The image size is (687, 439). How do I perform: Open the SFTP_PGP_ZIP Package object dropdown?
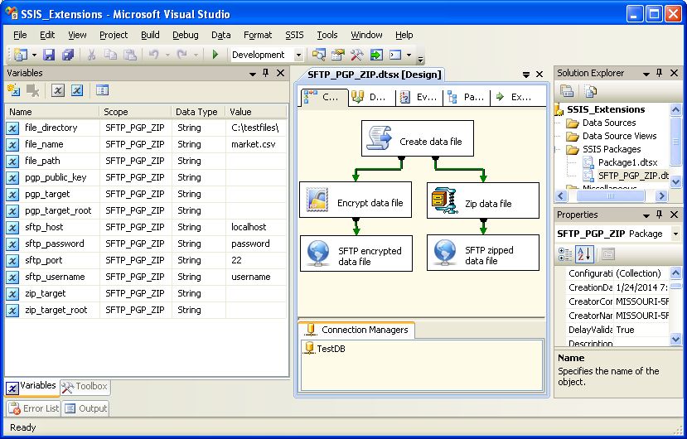click(675, 234)
